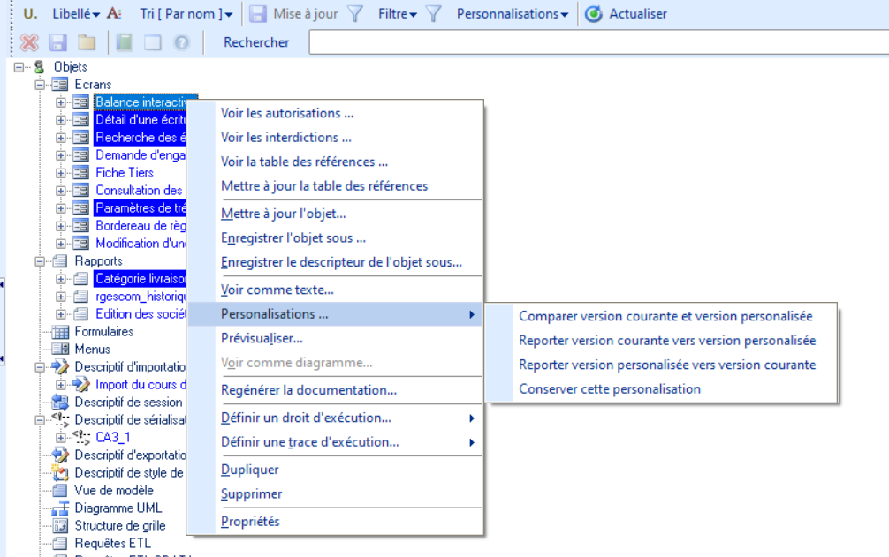The image size is (889, 557).
Task: Click the Objets root node icon
Action: (39, 67)
